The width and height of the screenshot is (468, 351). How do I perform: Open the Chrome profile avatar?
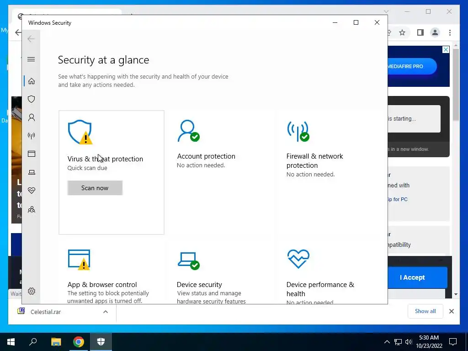[x=435, y=32]
